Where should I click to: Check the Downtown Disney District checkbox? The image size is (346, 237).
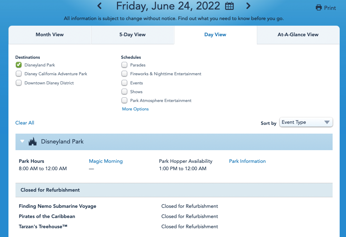19,83
